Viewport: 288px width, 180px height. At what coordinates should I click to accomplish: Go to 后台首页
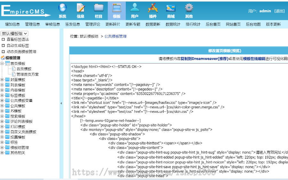pos(213,24)
